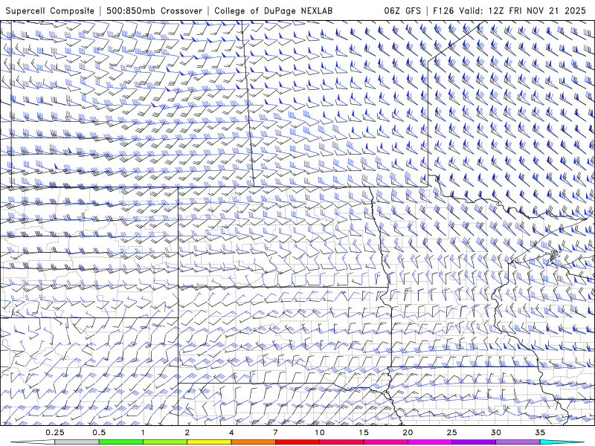The width and height of the screenshot is (595, 446).
Task: Click the legend value 35
Action: click(x=540, y=433)
